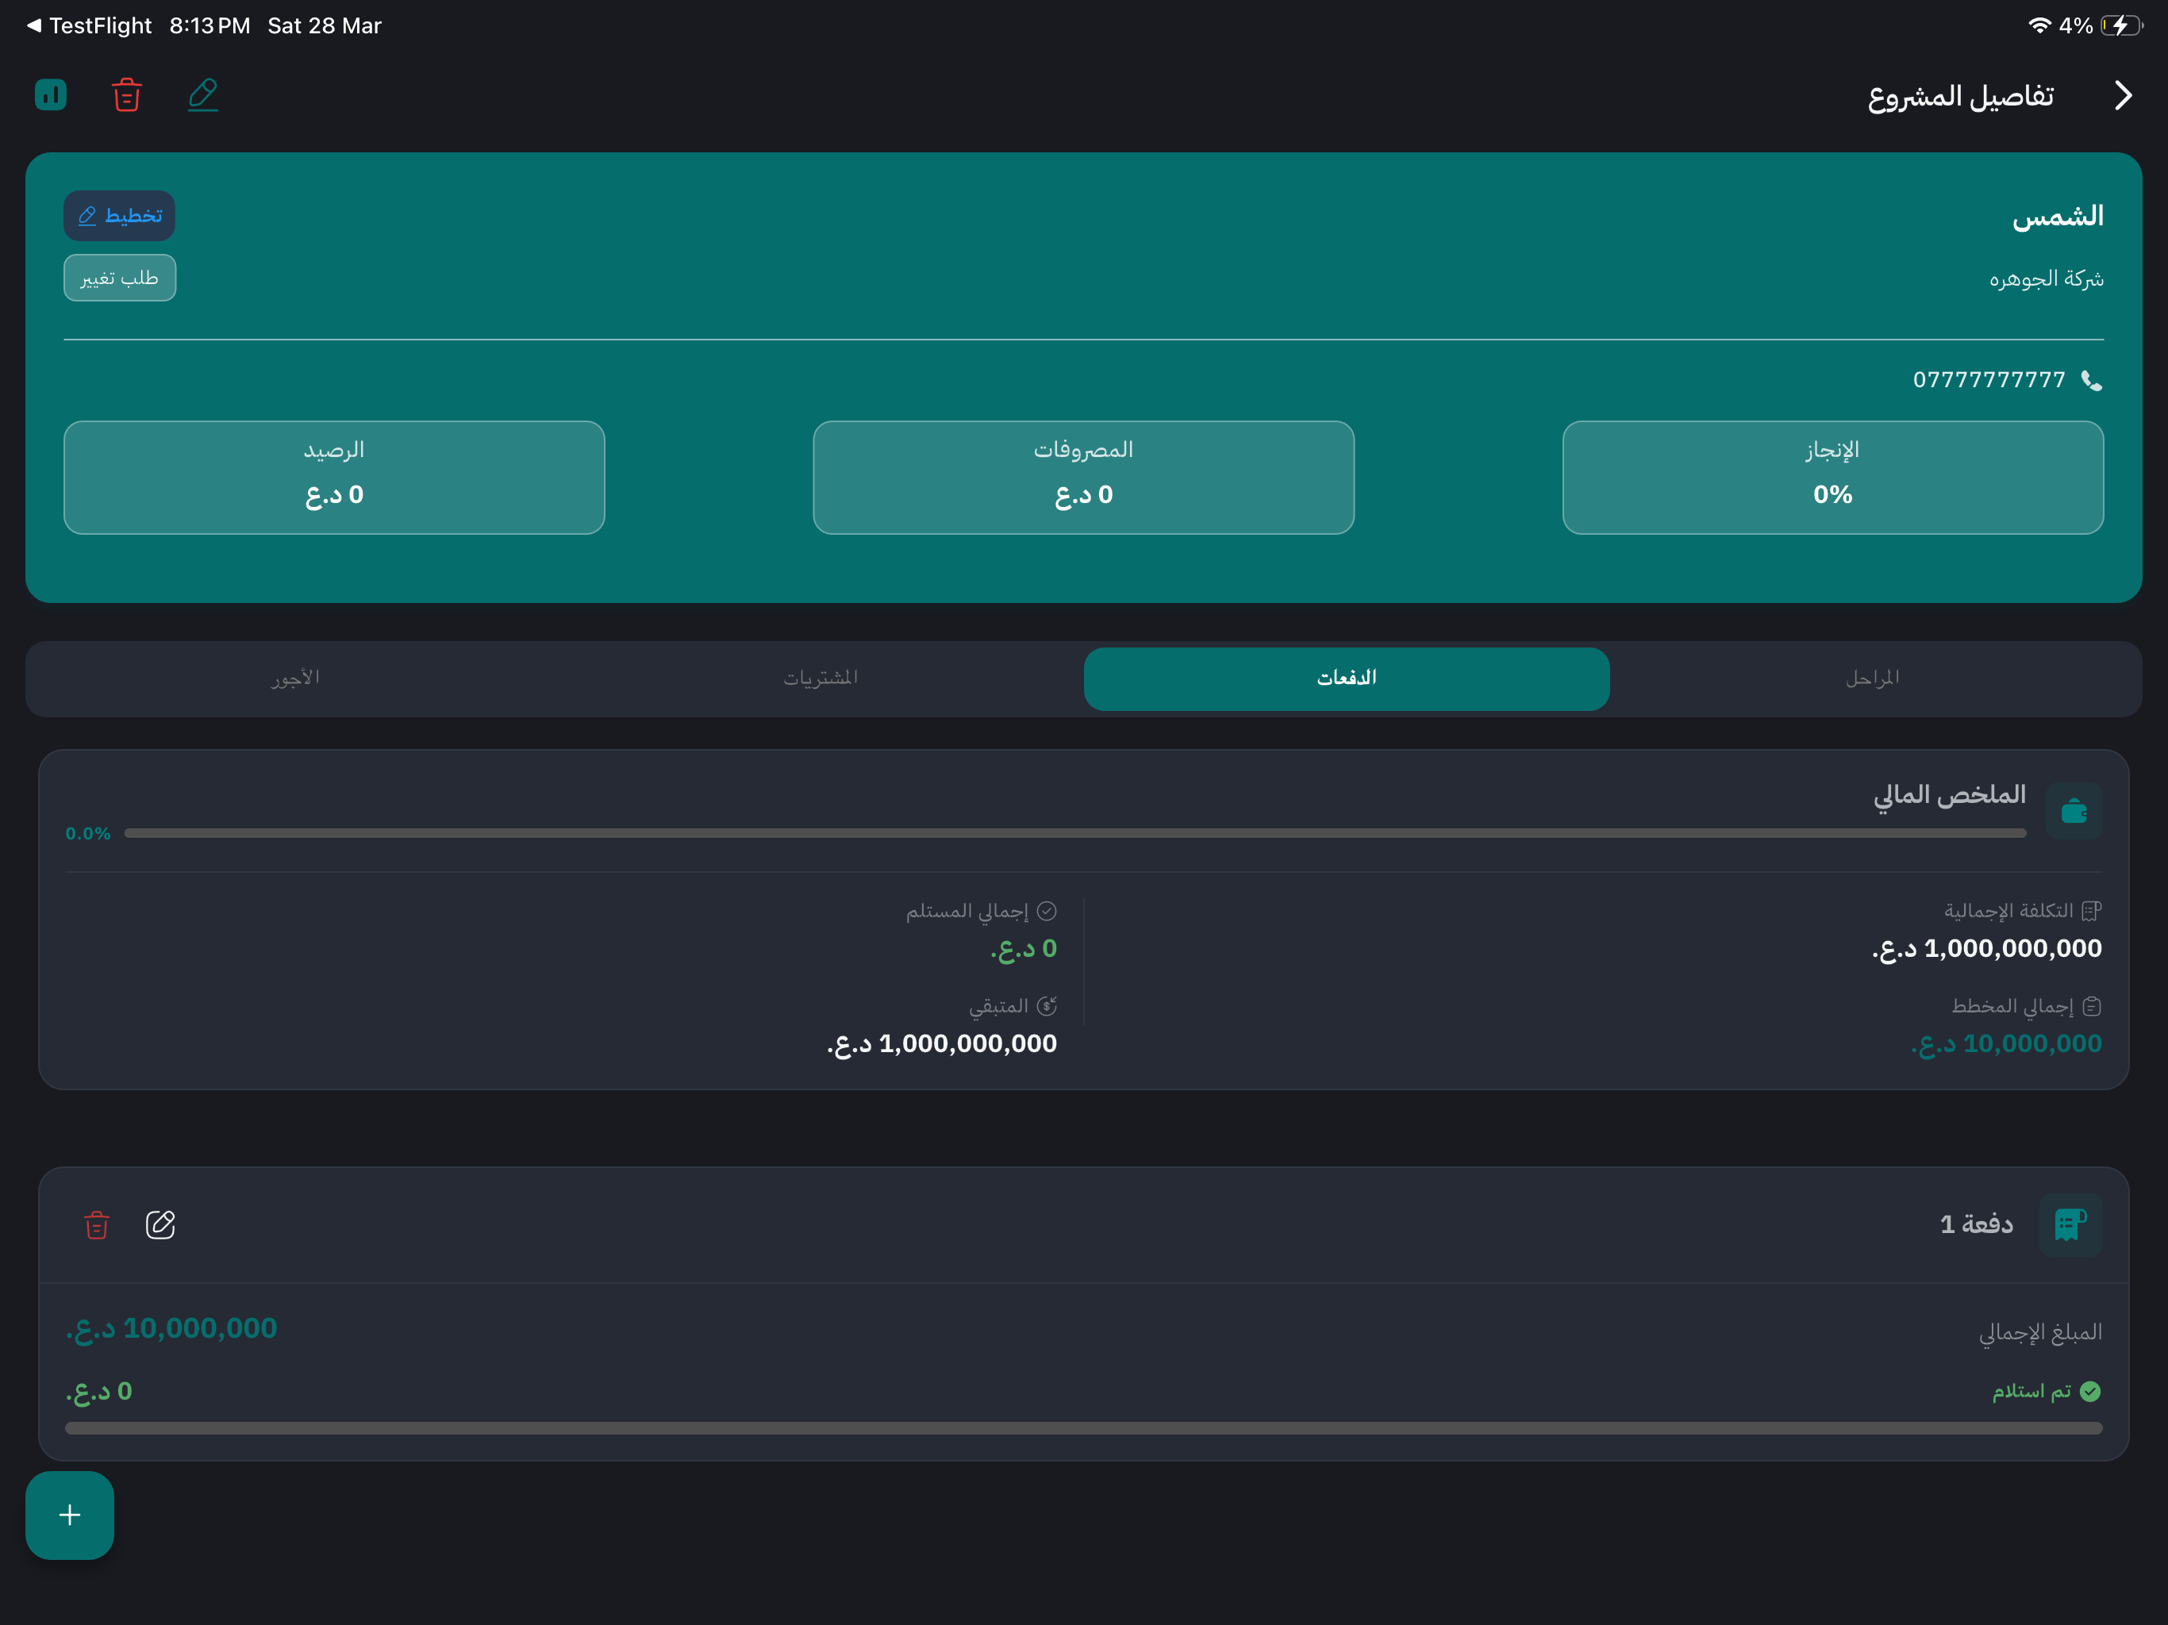
Task: Return to TestFlight app
Action: pyautogui.click(x=89, y=25)
